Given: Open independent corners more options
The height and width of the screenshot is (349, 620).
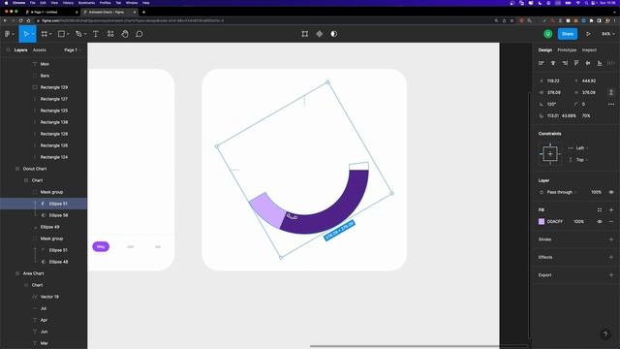Looking at the screenshot, I should [x=611, y=104].
